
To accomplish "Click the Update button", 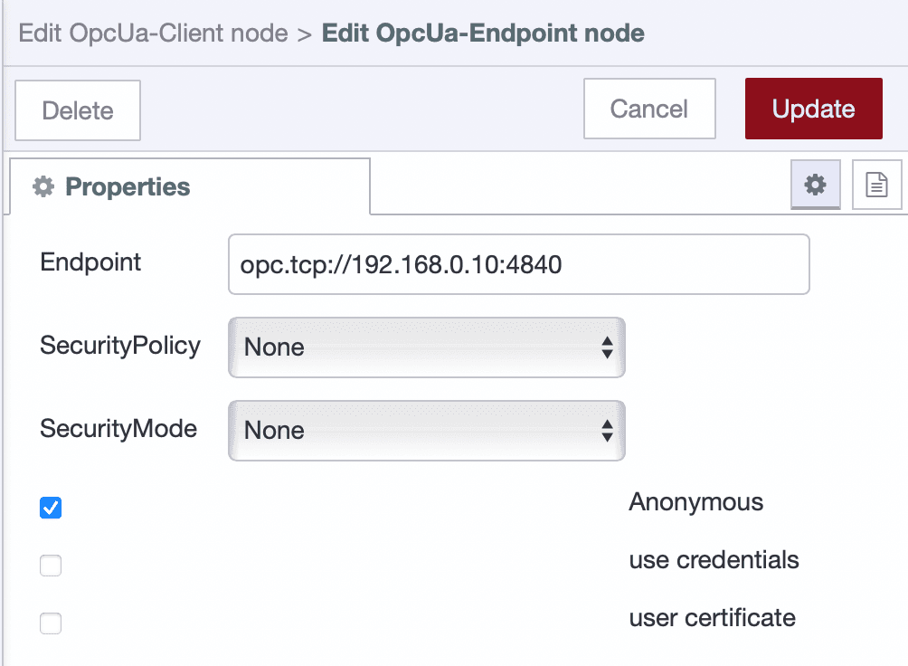I will click(812, 109).
